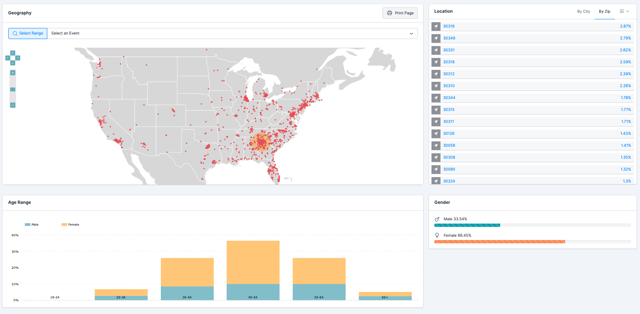Toggle the pin marker next to 30349

click(x=436, y=38)
